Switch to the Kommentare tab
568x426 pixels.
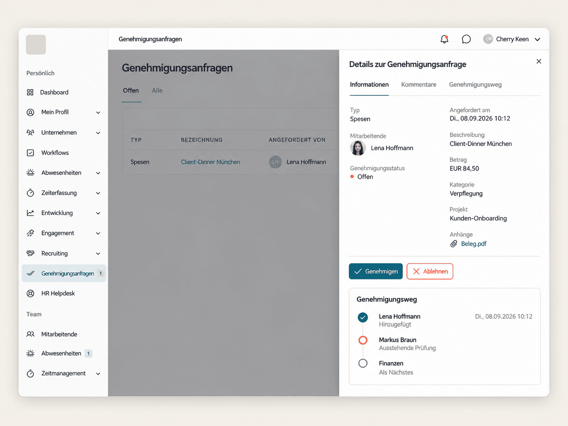[419, 84]
